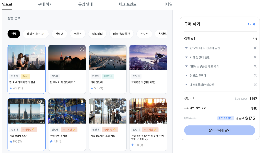Viewport: 262px width, 153px height.
Task: Switch to 인트로 tab
Action: [7, 4]
